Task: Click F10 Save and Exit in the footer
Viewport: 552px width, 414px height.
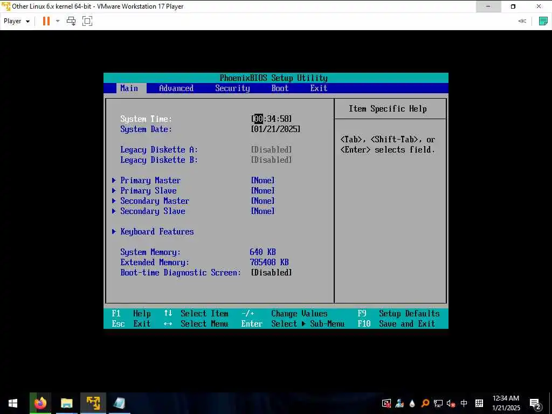Action: coord(396,323)
